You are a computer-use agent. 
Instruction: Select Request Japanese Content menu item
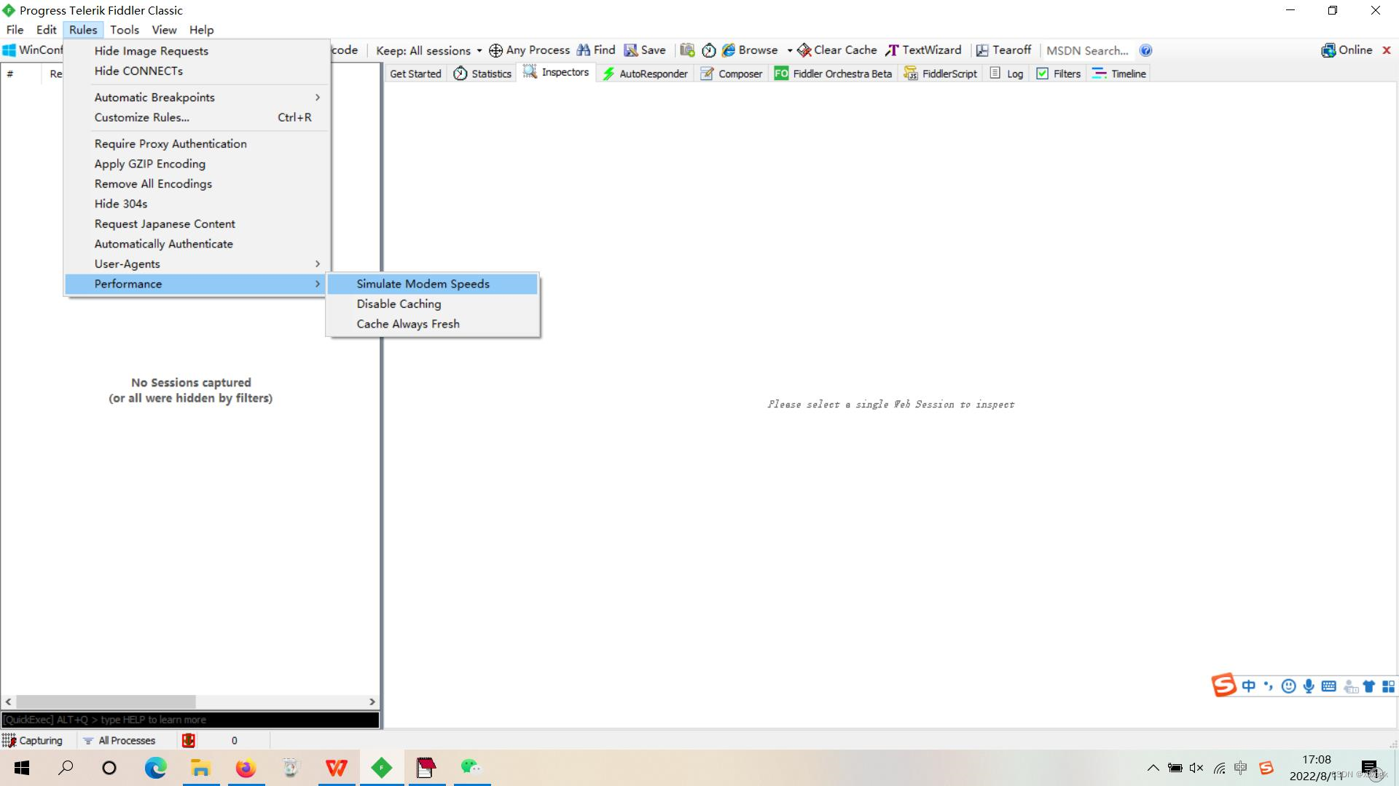click(x=197, y=224)
